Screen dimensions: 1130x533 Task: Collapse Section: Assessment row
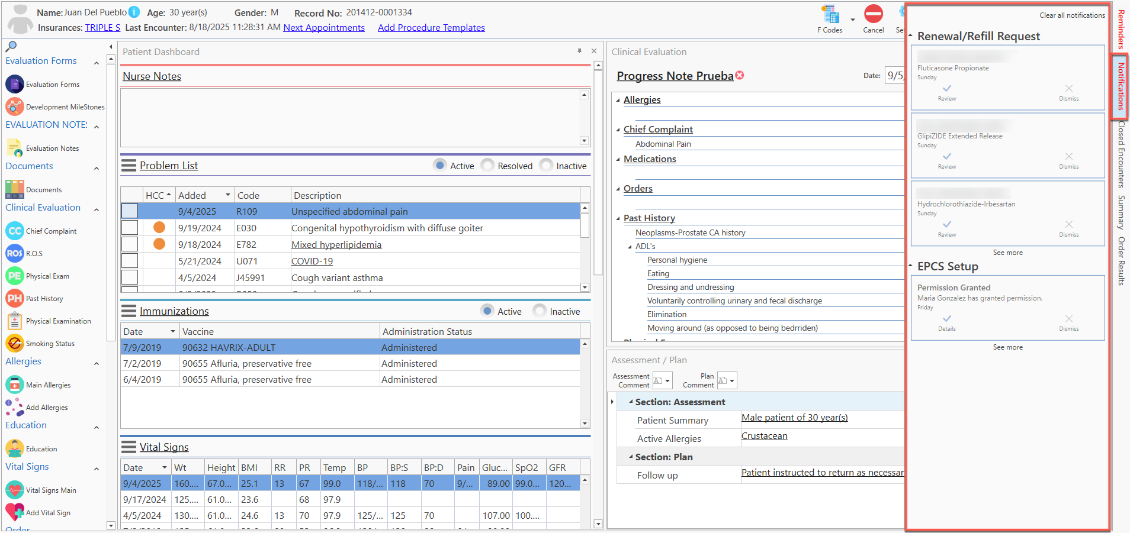coord(631,402)
